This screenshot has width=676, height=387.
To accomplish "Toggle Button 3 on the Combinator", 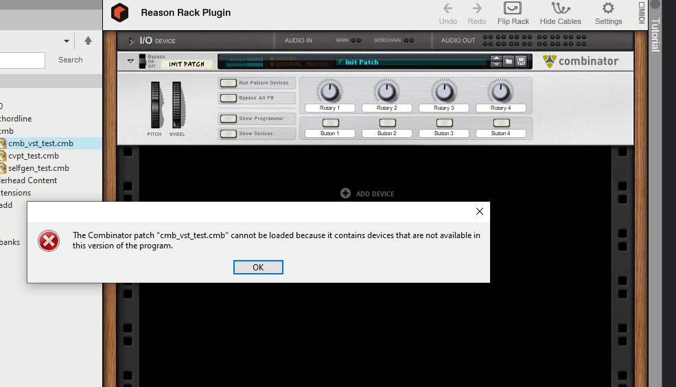I will 445,123.
